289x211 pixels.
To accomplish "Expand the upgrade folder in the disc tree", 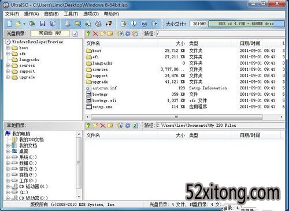I will 8,77.
